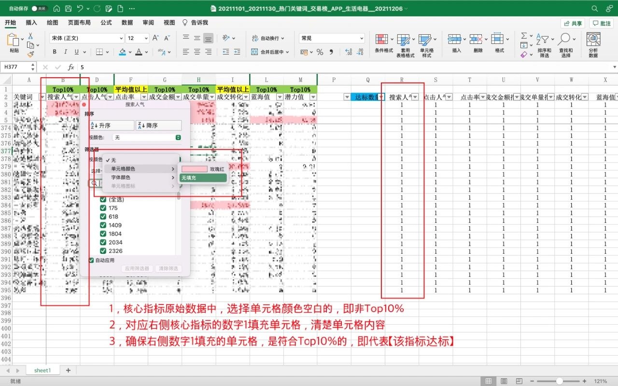
Task: Click the 批注 comments button
Action: point(601,23)
